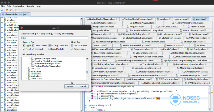The width and height of the screenshot is (214, 112).
Task: Select avm.class in search results
Action: pyautogui.click(x=37, y=79)
